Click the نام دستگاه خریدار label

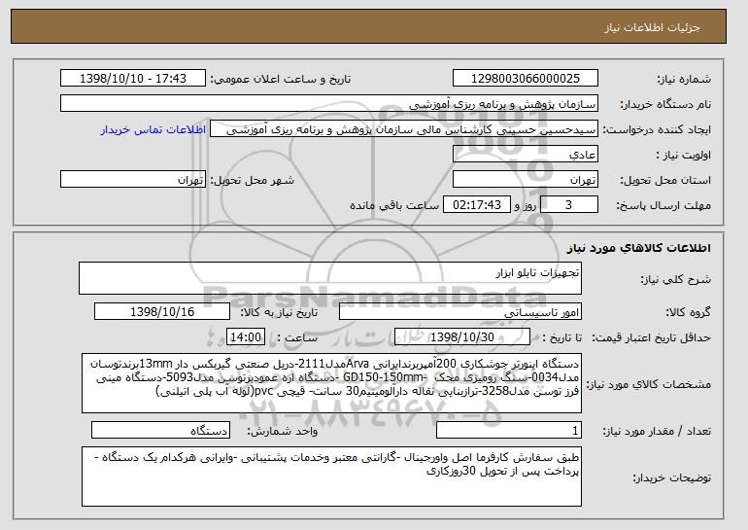pos(665,105)
